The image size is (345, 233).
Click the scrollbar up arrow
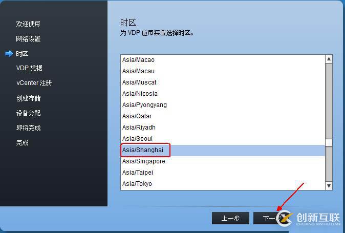tap(329, 59)
